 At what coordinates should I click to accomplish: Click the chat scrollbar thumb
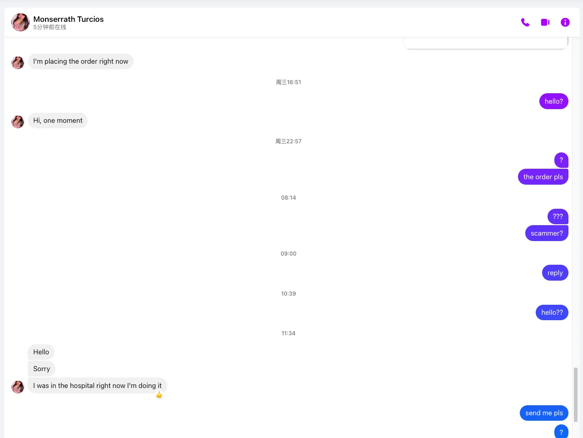coord(576,395)
